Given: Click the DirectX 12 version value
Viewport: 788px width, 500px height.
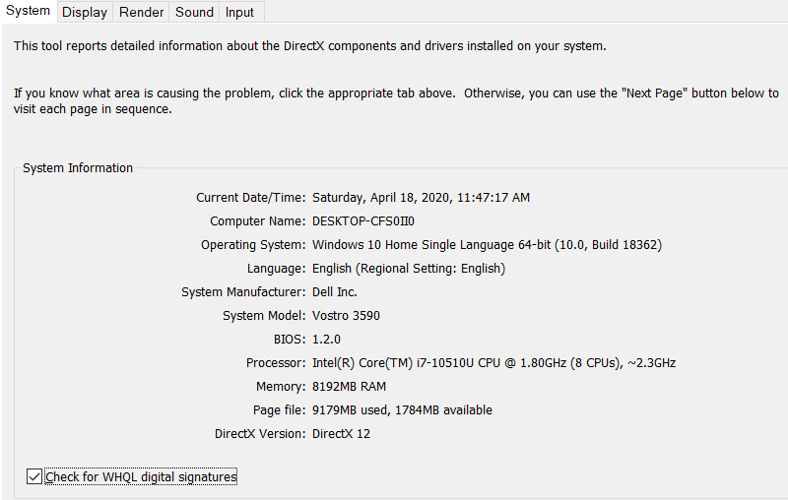Looking at the screenshot, I should click(x=341, y=434).
